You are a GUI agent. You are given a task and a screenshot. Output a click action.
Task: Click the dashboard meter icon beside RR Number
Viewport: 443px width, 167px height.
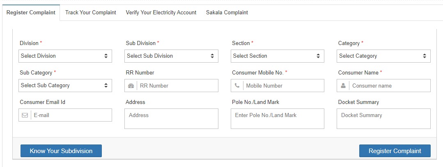click(131, 86)
